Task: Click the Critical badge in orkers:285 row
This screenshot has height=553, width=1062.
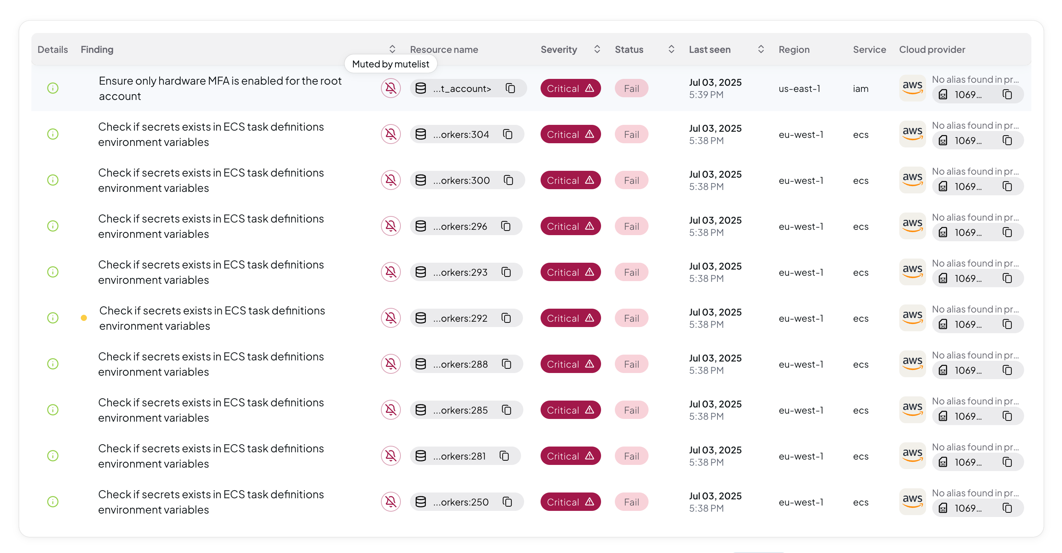Action: click(x=570, y=410)
